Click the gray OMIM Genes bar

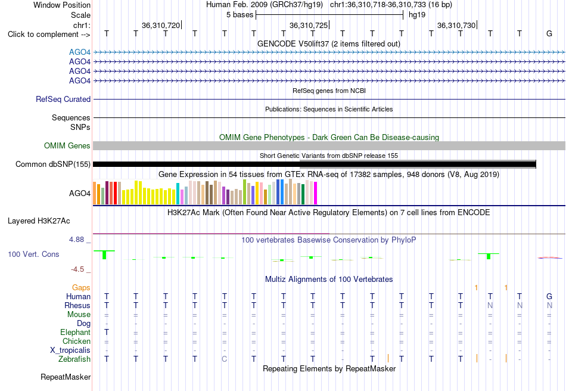pyautogui.click(x=329, y=145)
